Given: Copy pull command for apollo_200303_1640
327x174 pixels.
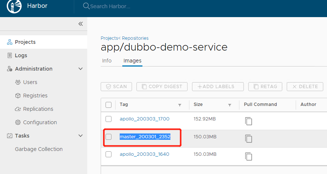Looking at the screenshot, I should pyautogui.click(x=249, y=156).
